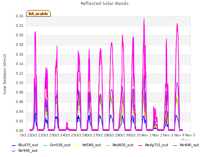Image resolution: width=210 pixels, height=157 pixels.
Task: Click the BA_arable annotation box
Action: click(38, 13)
